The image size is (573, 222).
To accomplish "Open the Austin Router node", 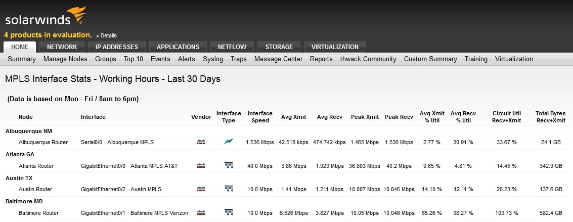I will [35, 189].
